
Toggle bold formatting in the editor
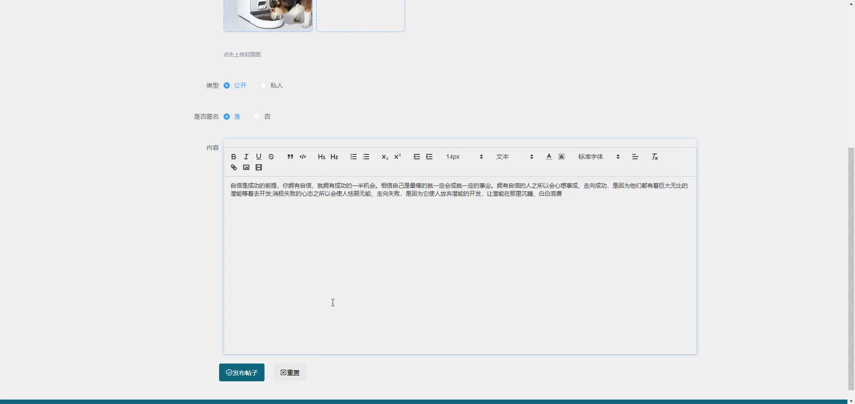tap(234, 157)
